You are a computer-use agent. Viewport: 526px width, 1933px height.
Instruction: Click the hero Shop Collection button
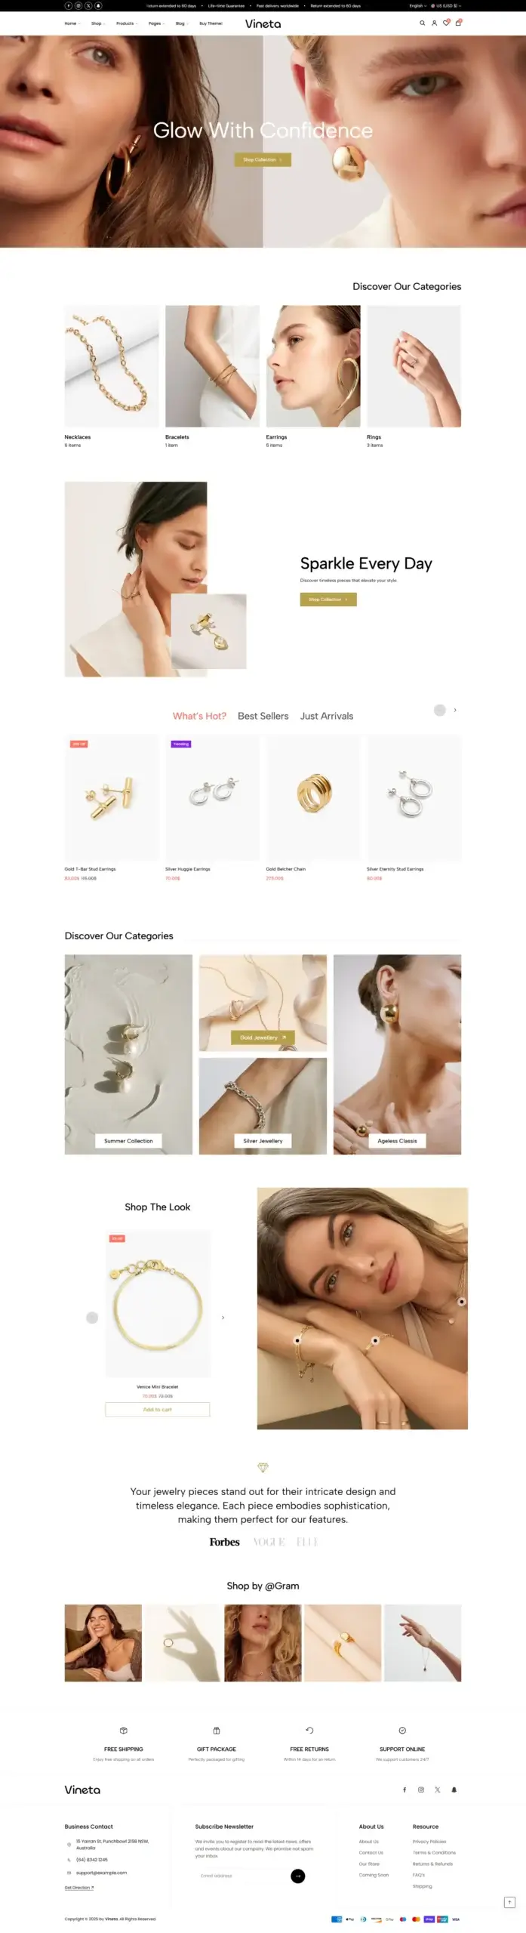click(263, 159)
